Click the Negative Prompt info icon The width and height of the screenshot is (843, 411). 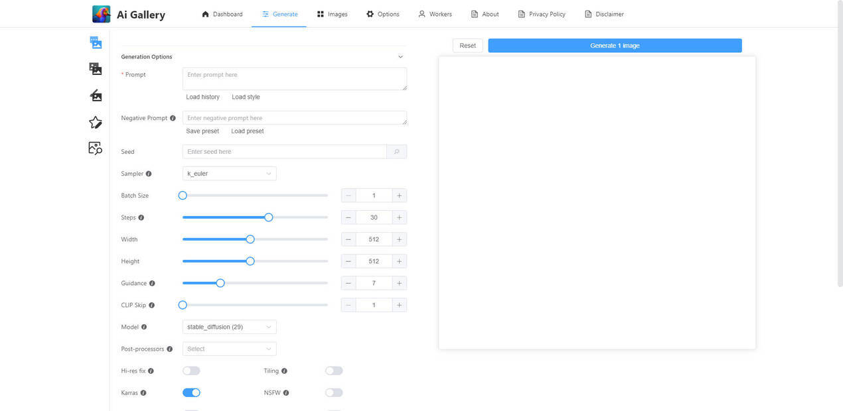point(173,118)
